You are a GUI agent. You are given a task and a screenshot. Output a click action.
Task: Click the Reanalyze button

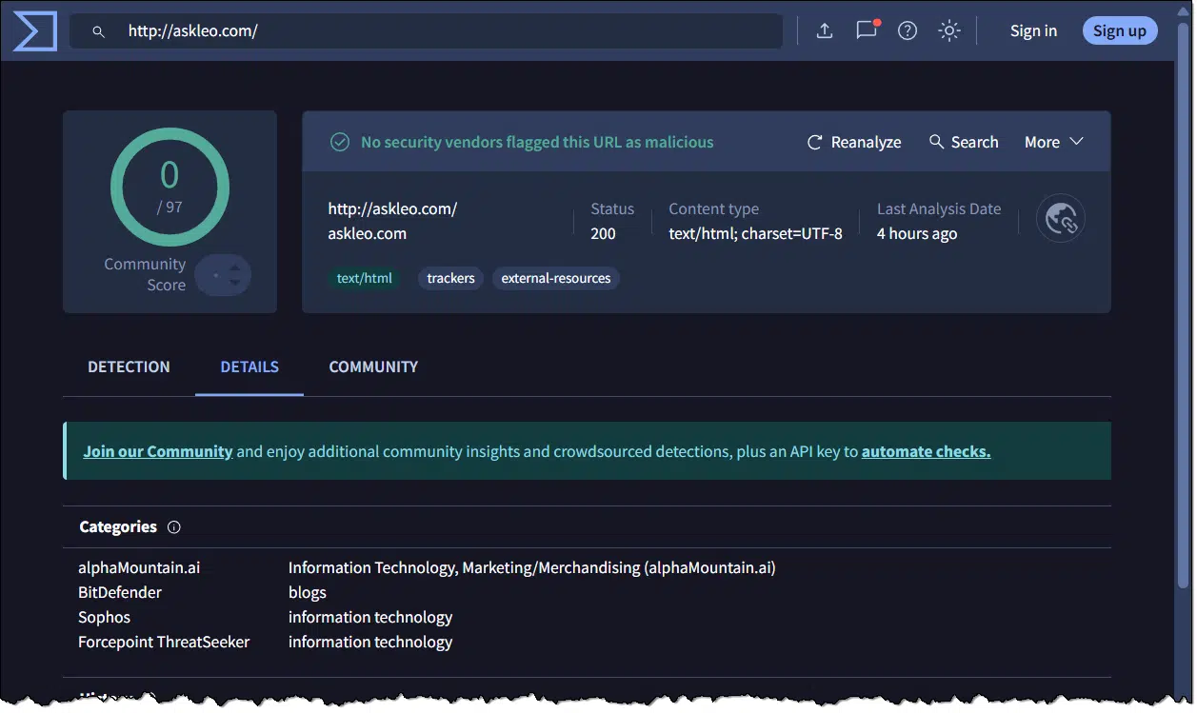854,142
